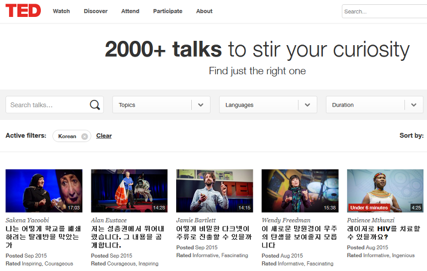Click the Patience Mthunzi HIV talk title

coord(384,233)
